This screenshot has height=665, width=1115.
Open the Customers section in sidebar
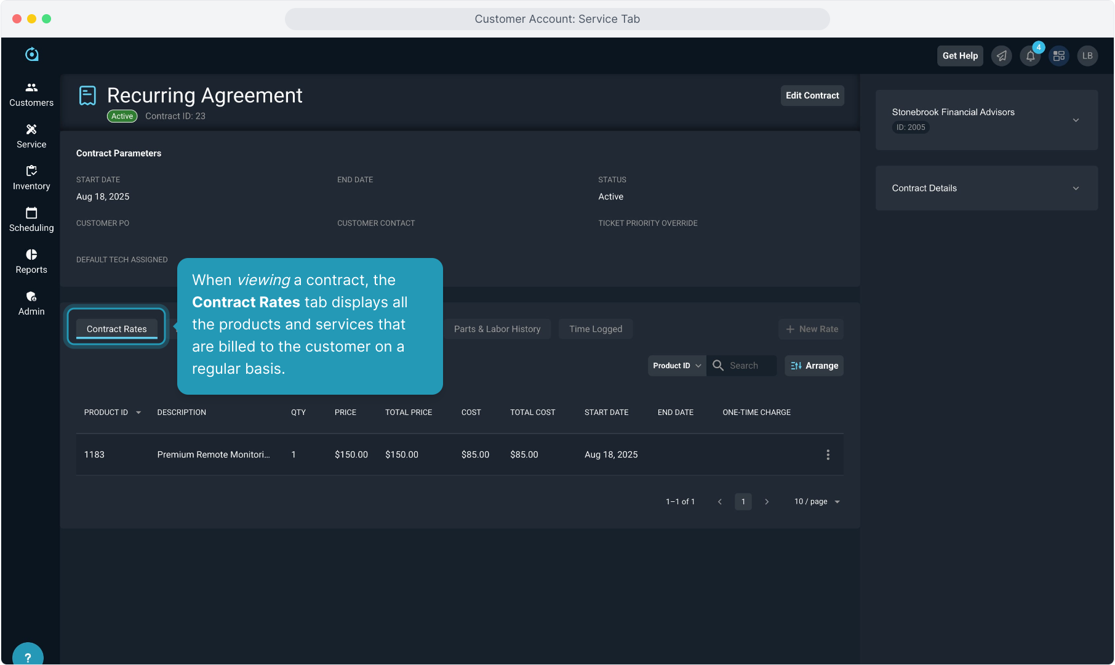point(31,95)
